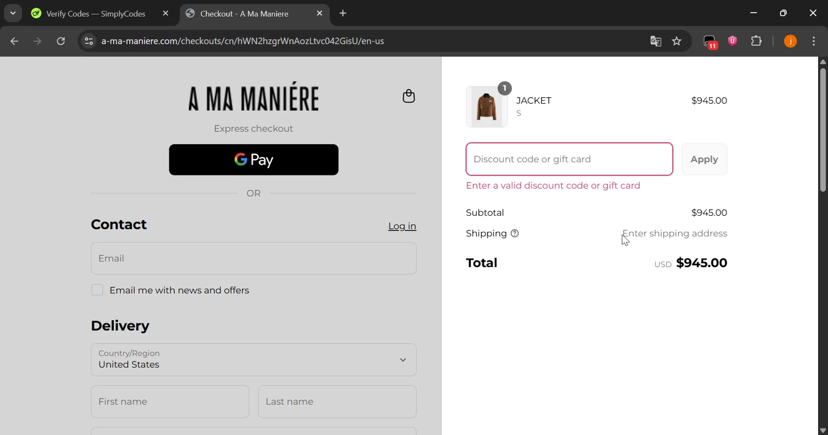Bookmark this page with the star icon
This screenshot has height=435, width=828.
pyautogui.click(x=677, y=41)
